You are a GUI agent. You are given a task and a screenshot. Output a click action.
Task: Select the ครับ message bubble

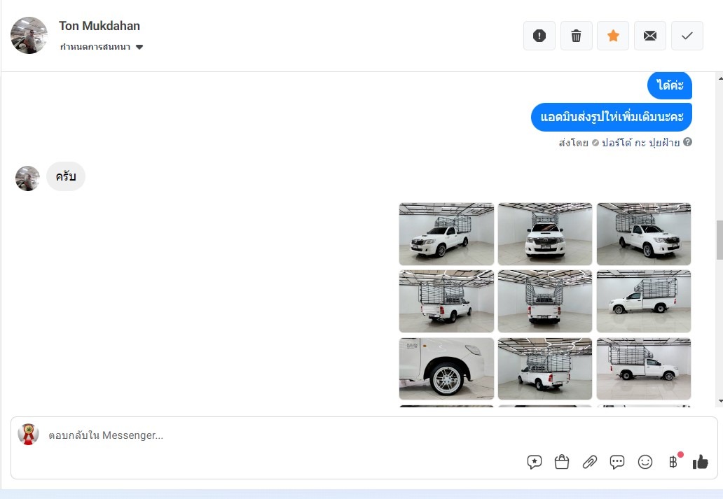click(x=66, y=176)
